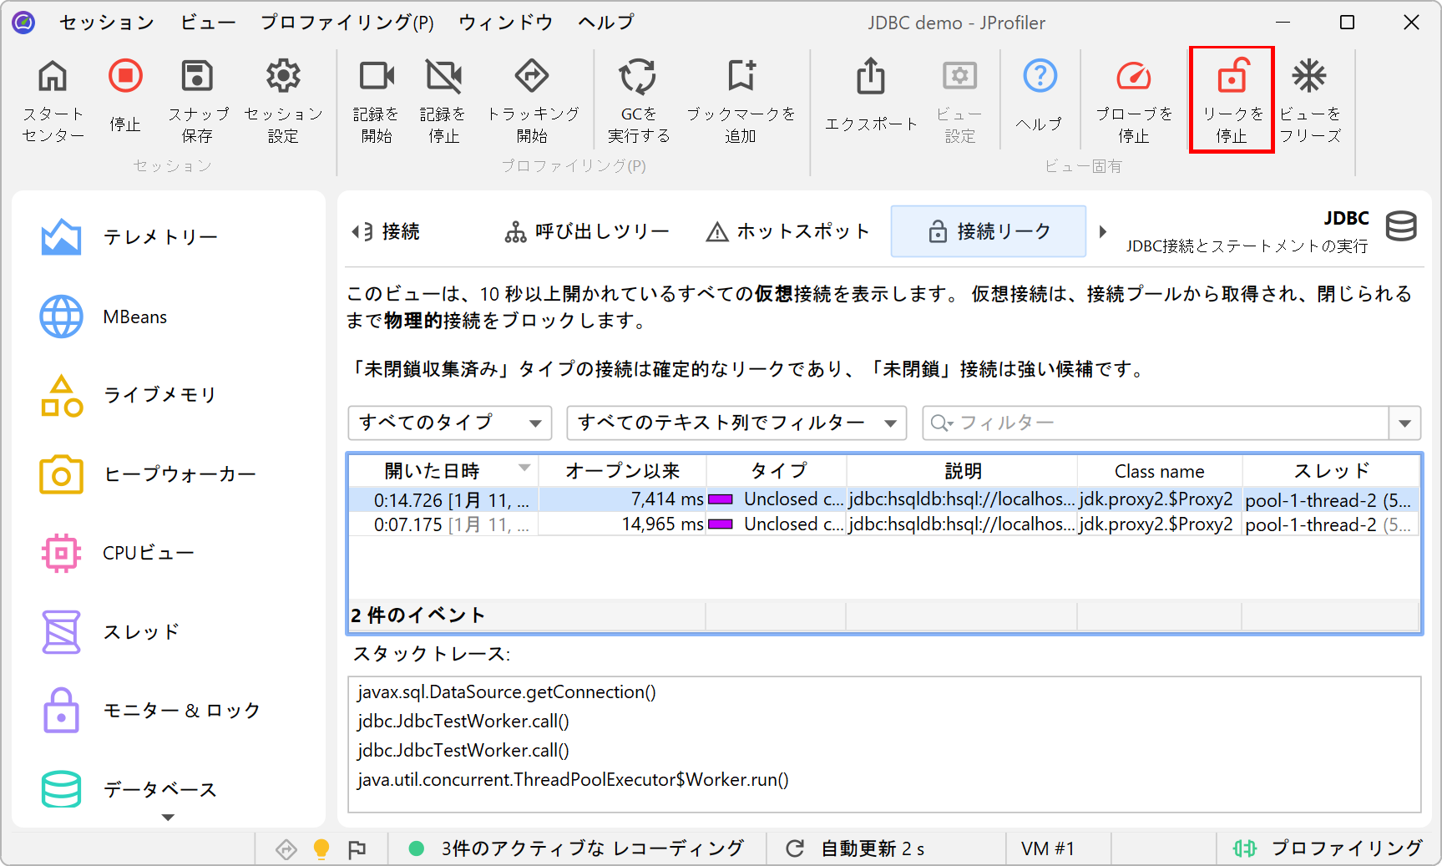Open the Heap Walker camera icon

61,474
